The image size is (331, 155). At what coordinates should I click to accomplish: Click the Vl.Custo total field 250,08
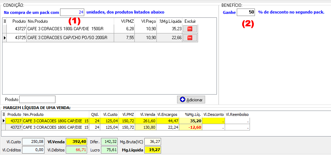(x=33, y=142)
